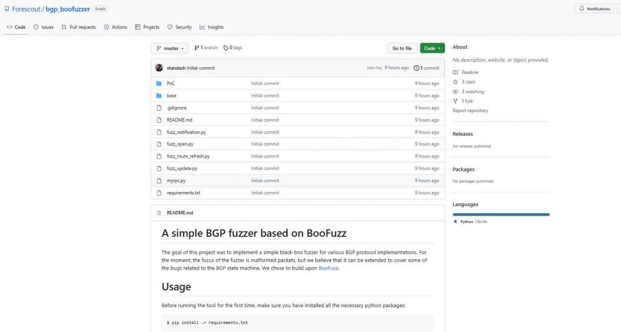
Task: View the 3 stars link
Action: point(464,82)
